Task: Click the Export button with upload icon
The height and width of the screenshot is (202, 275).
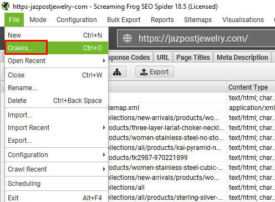Action: coord(155,72)
